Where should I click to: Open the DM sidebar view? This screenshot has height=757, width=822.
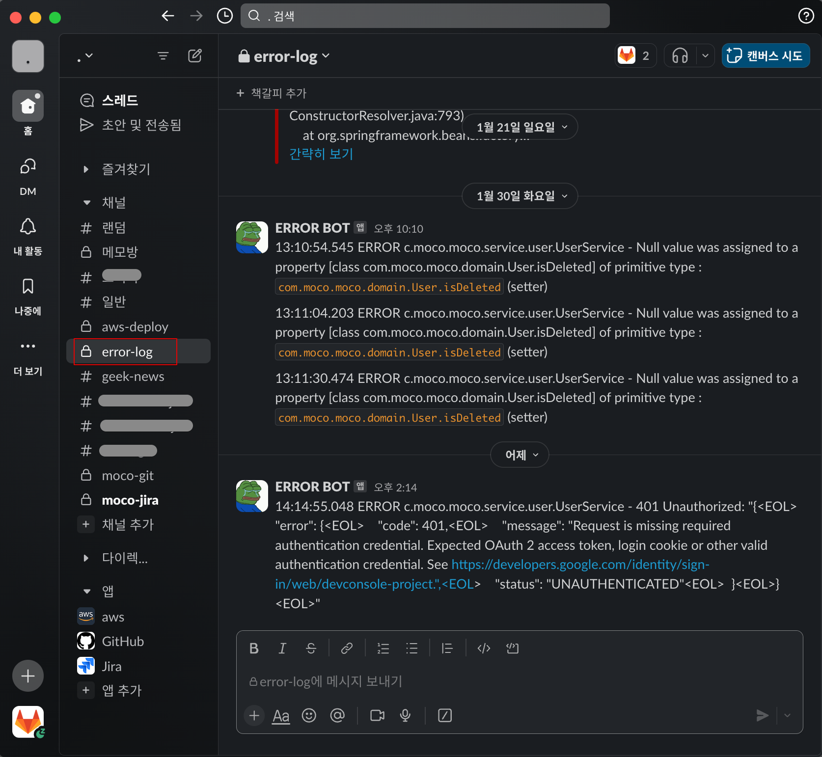click(28, 177)
